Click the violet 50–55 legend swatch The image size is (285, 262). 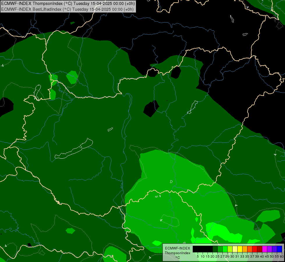point(275,249)
